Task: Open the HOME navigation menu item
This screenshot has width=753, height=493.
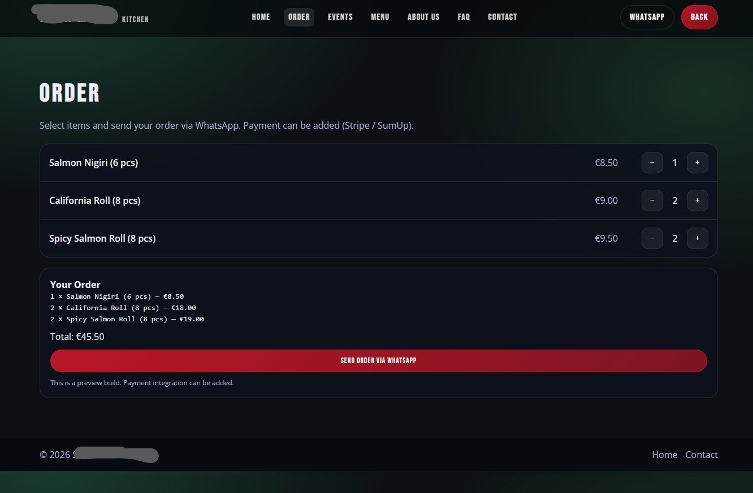Action: 261,17
